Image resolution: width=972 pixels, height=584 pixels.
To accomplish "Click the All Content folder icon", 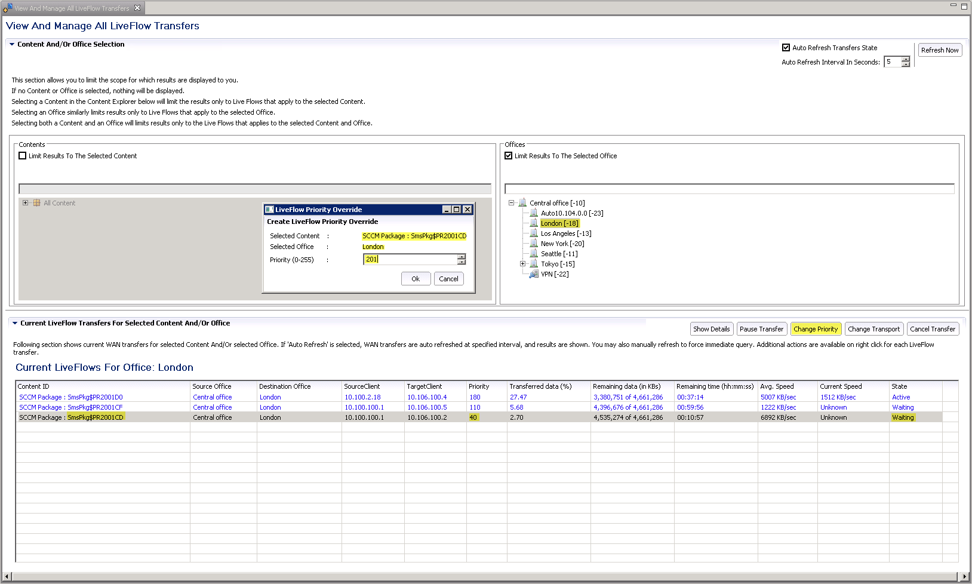I will [x=37, y=203].
